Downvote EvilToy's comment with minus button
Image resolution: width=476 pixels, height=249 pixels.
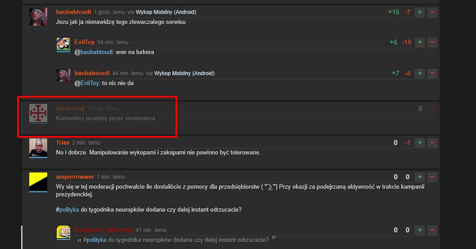432,42
